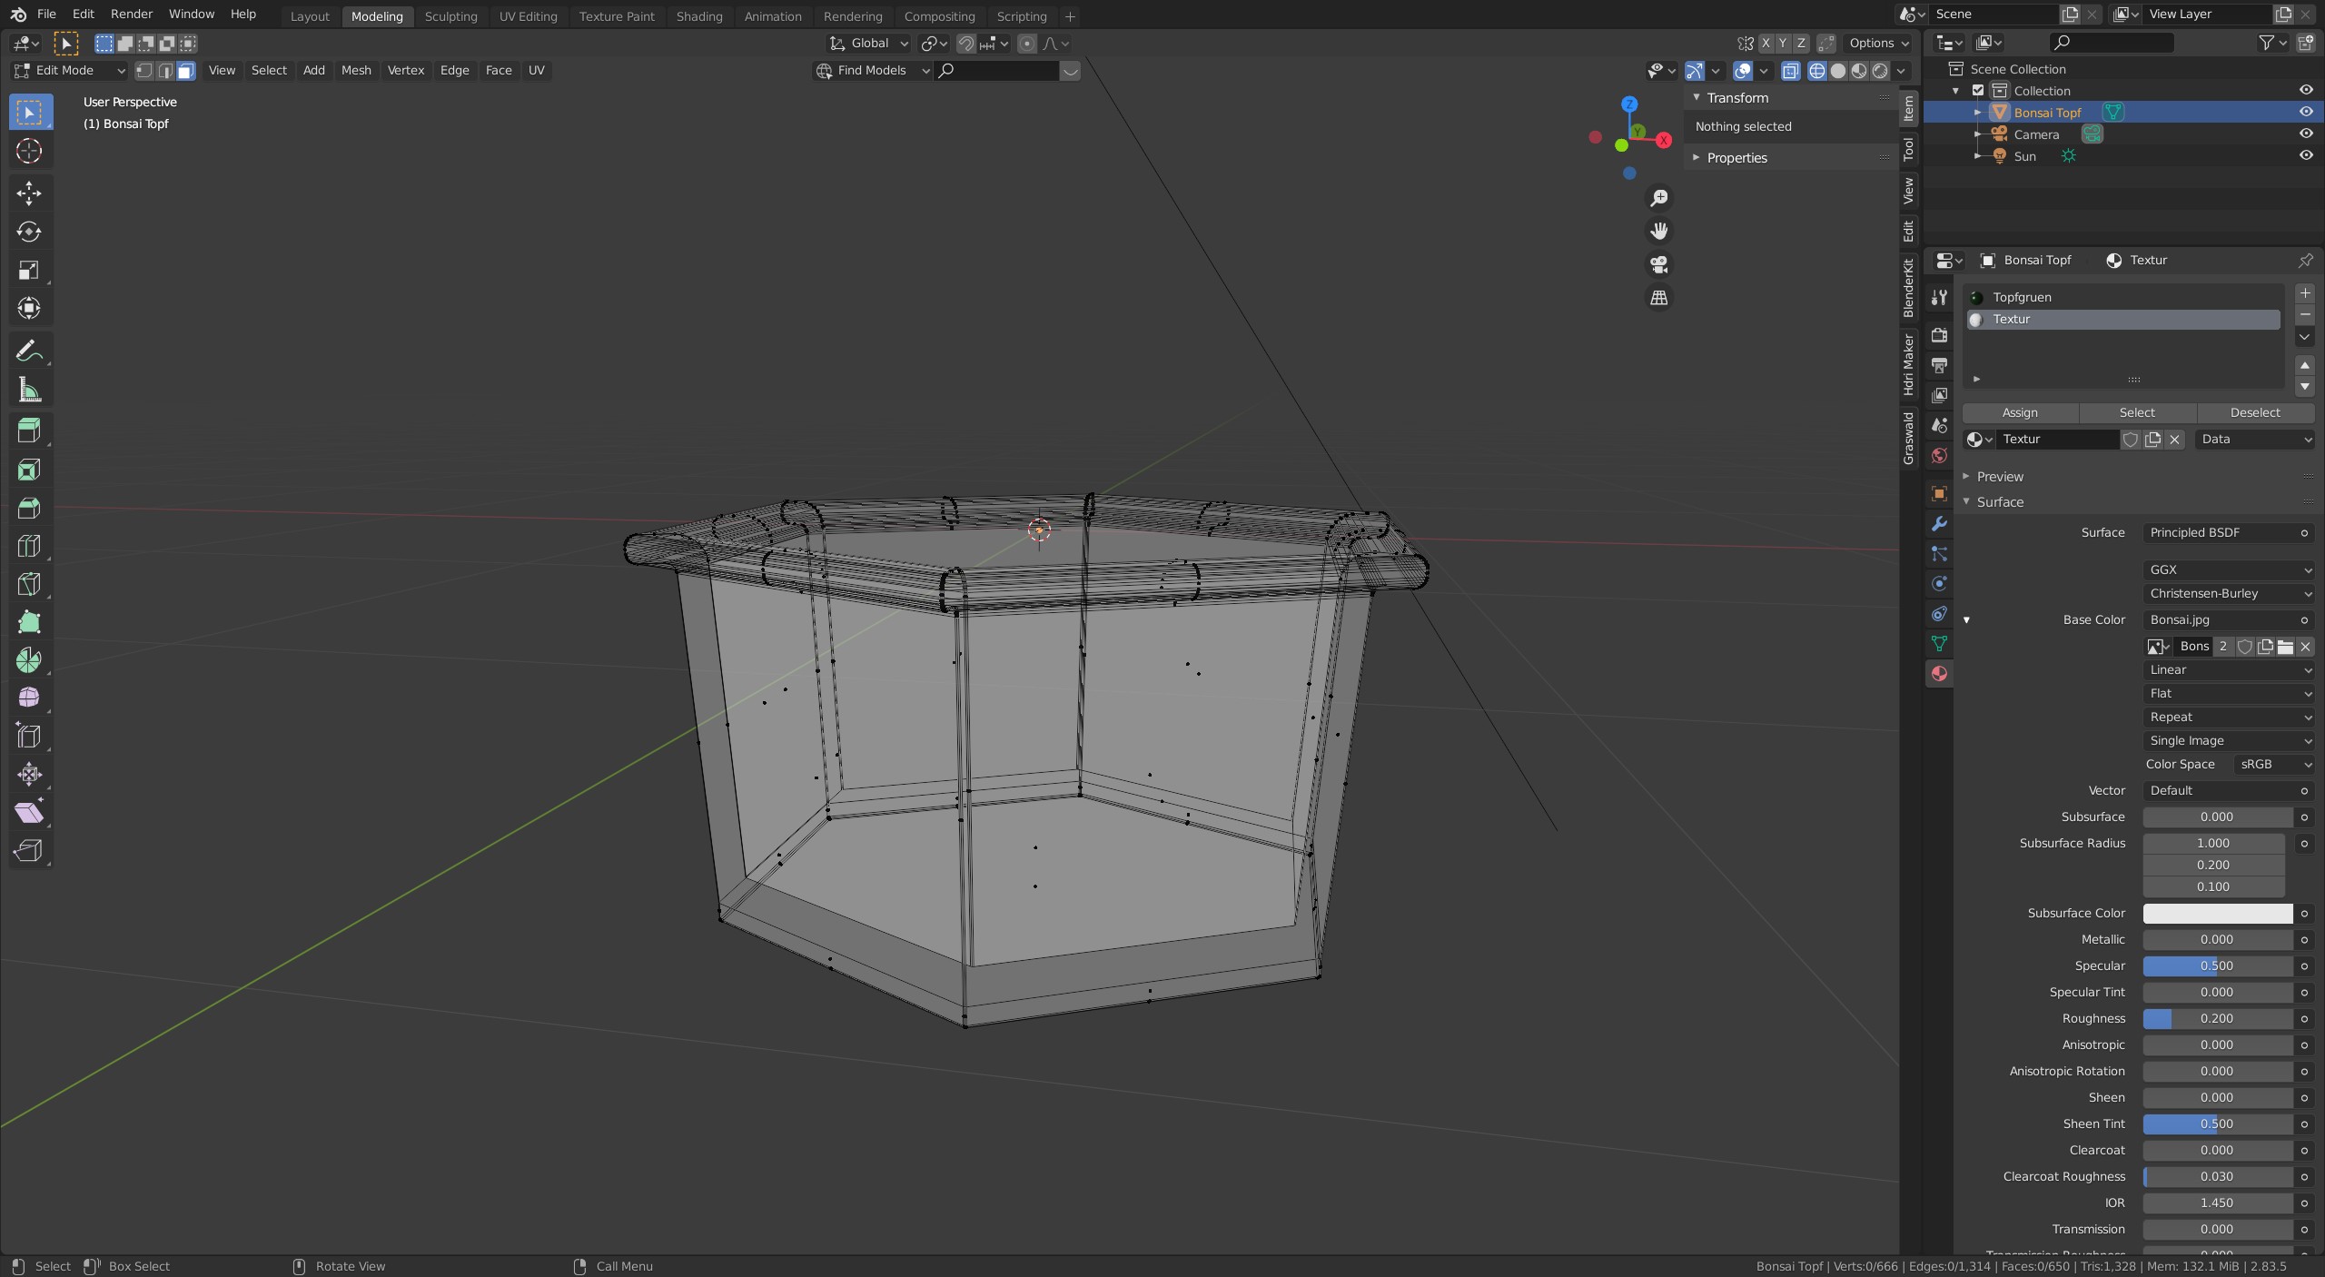Activate the Rotate tool
The width and height of the screenshot is (2325, 1277).
(x=29, y=232)
